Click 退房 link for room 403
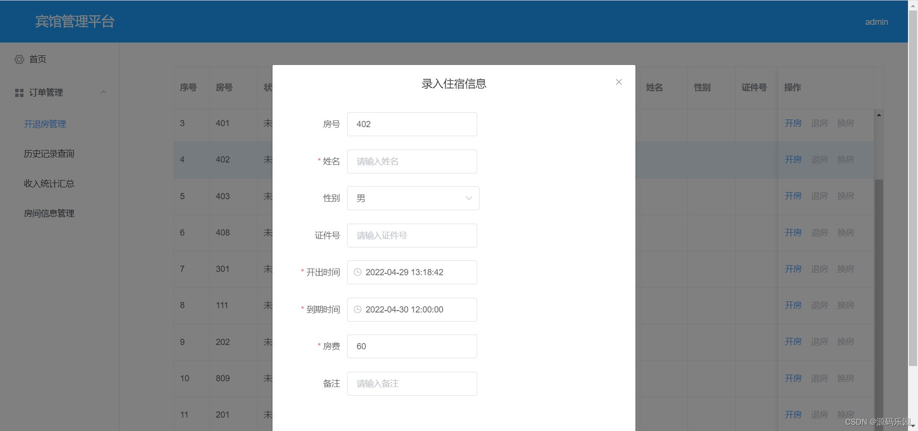The width and height of the screenshot is (918, 431). pos(819,196)
